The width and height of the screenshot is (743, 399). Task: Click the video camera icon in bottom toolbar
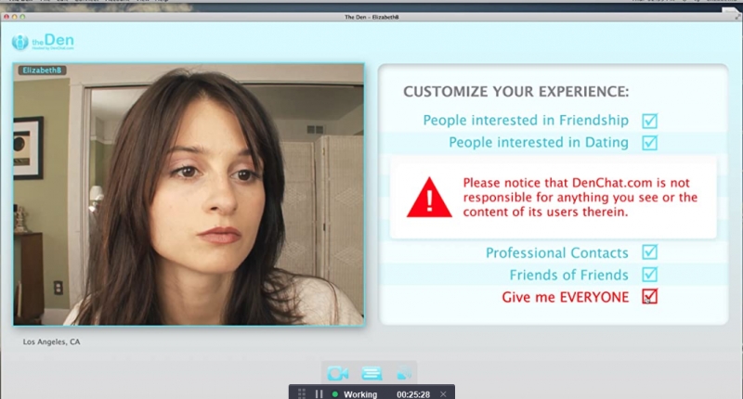coord(338,373)
